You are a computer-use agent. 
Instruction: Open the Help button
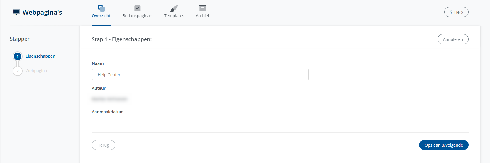456,12
